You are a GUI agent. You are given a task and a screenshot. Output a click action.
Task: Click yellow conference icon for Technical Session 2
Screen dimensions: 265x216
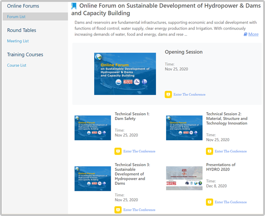209,151
